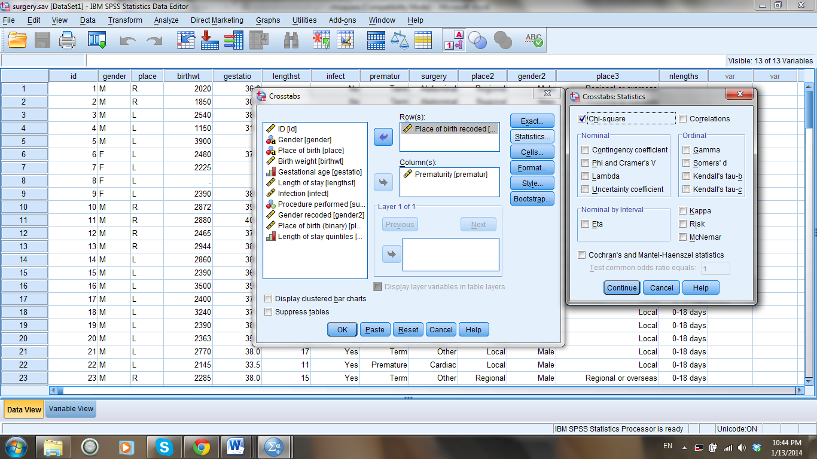Open the Utilities menu
817x459 pixels.
click(304, 20)
